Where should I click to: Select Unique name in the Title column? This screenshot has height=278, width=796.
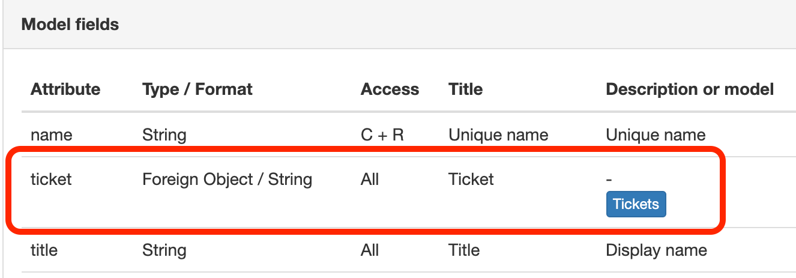click(498, 134)
